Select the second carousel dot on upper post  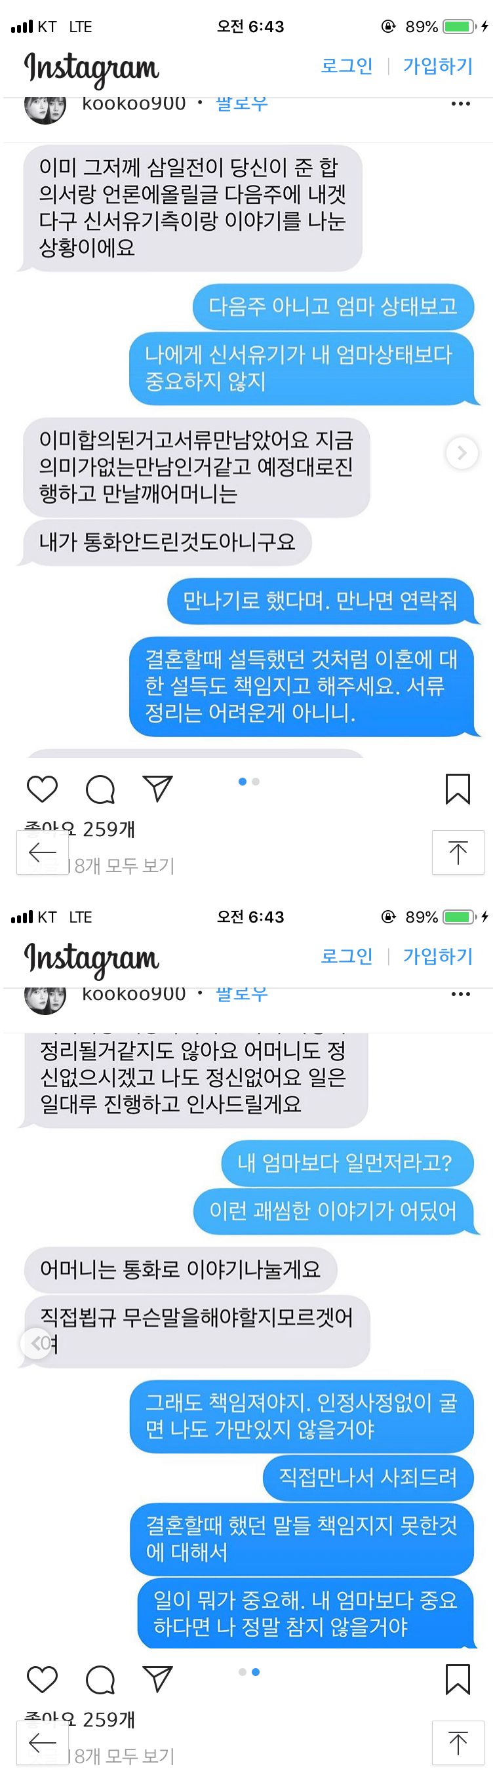point(256,782)
